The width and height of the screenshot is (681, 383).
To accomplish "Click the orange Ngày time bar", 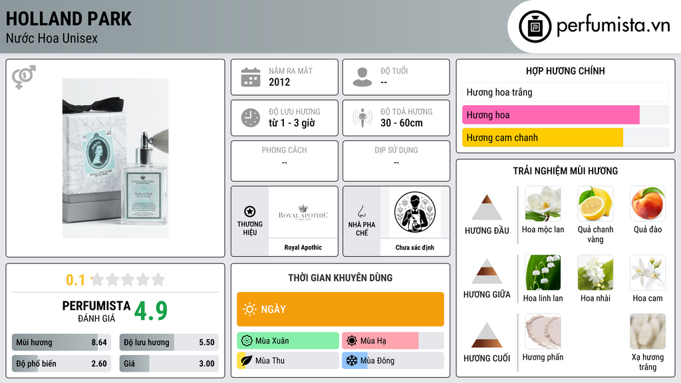I will tap(340, 309).
